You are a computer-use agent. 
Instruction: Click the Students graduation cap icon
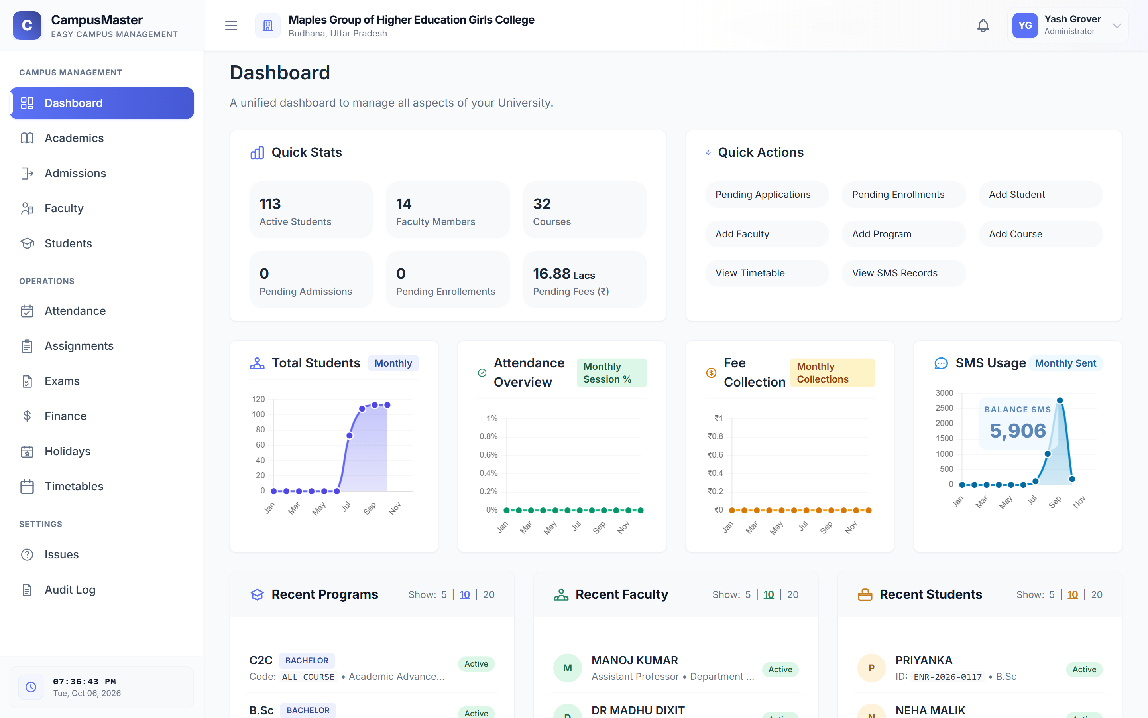pos(27,244)
